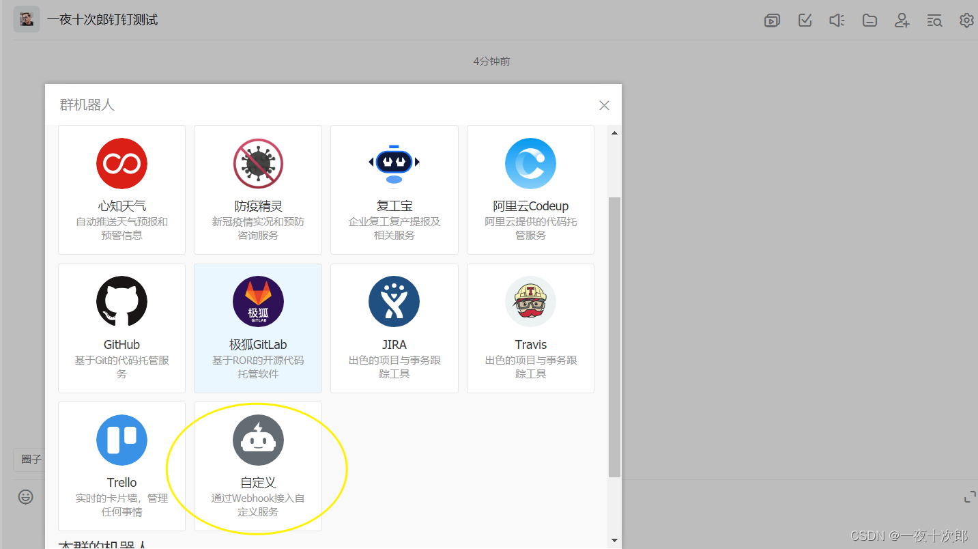Start group live video icon
Image resolution: width=978 pixels, height=549 pixels.
click(x=772, y=20)
